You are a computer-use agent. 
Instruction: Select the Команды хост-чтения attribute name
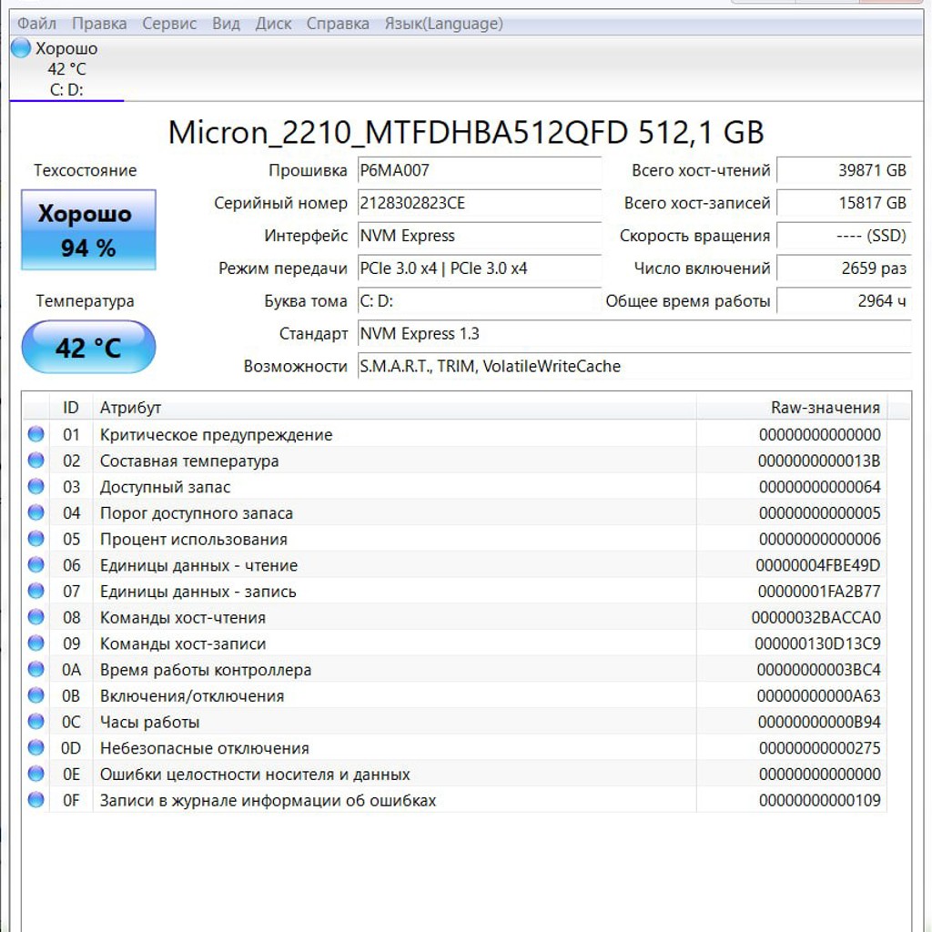coord(182,618)
